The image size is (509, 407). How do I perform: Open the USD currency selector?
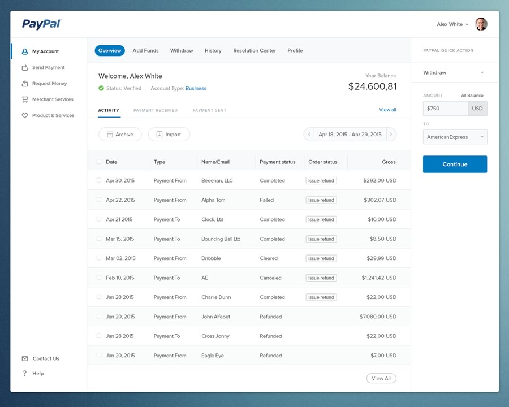point(477,109)
